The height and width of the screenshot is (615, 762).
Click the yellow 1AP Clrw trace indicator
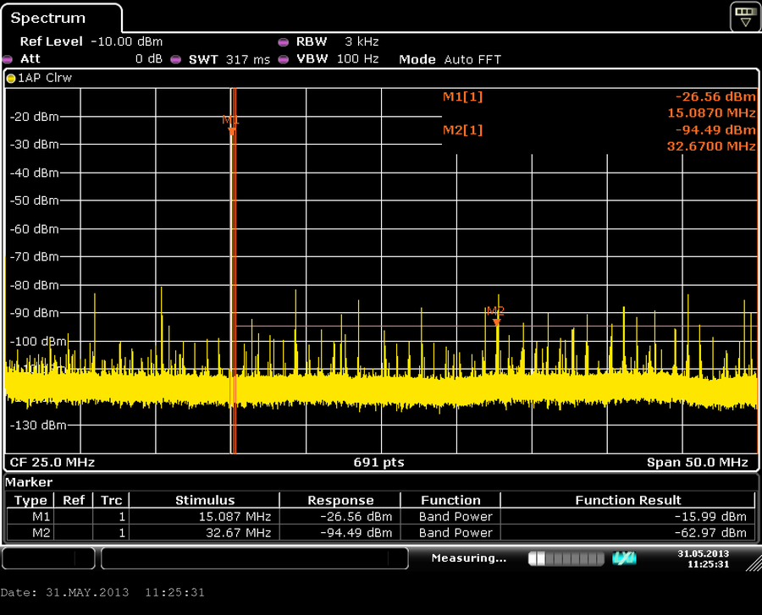pos(11,78)
